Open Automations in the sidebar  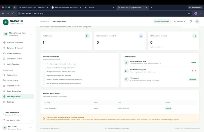18,75
